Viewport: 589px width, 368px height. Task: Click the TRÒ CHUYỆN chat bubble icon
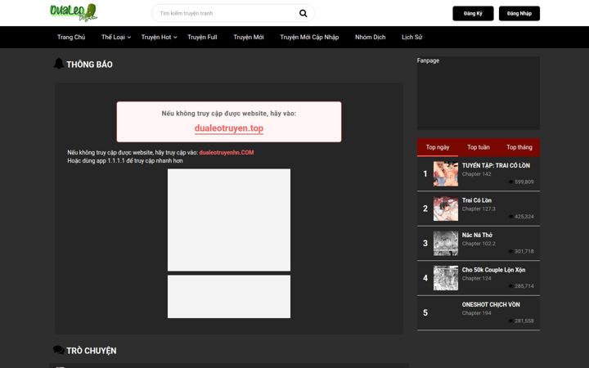pos(59,350)
